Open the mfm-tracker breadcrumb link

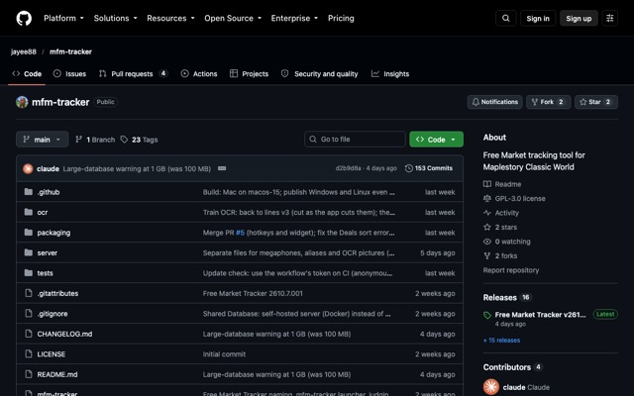tap(70, 51)
